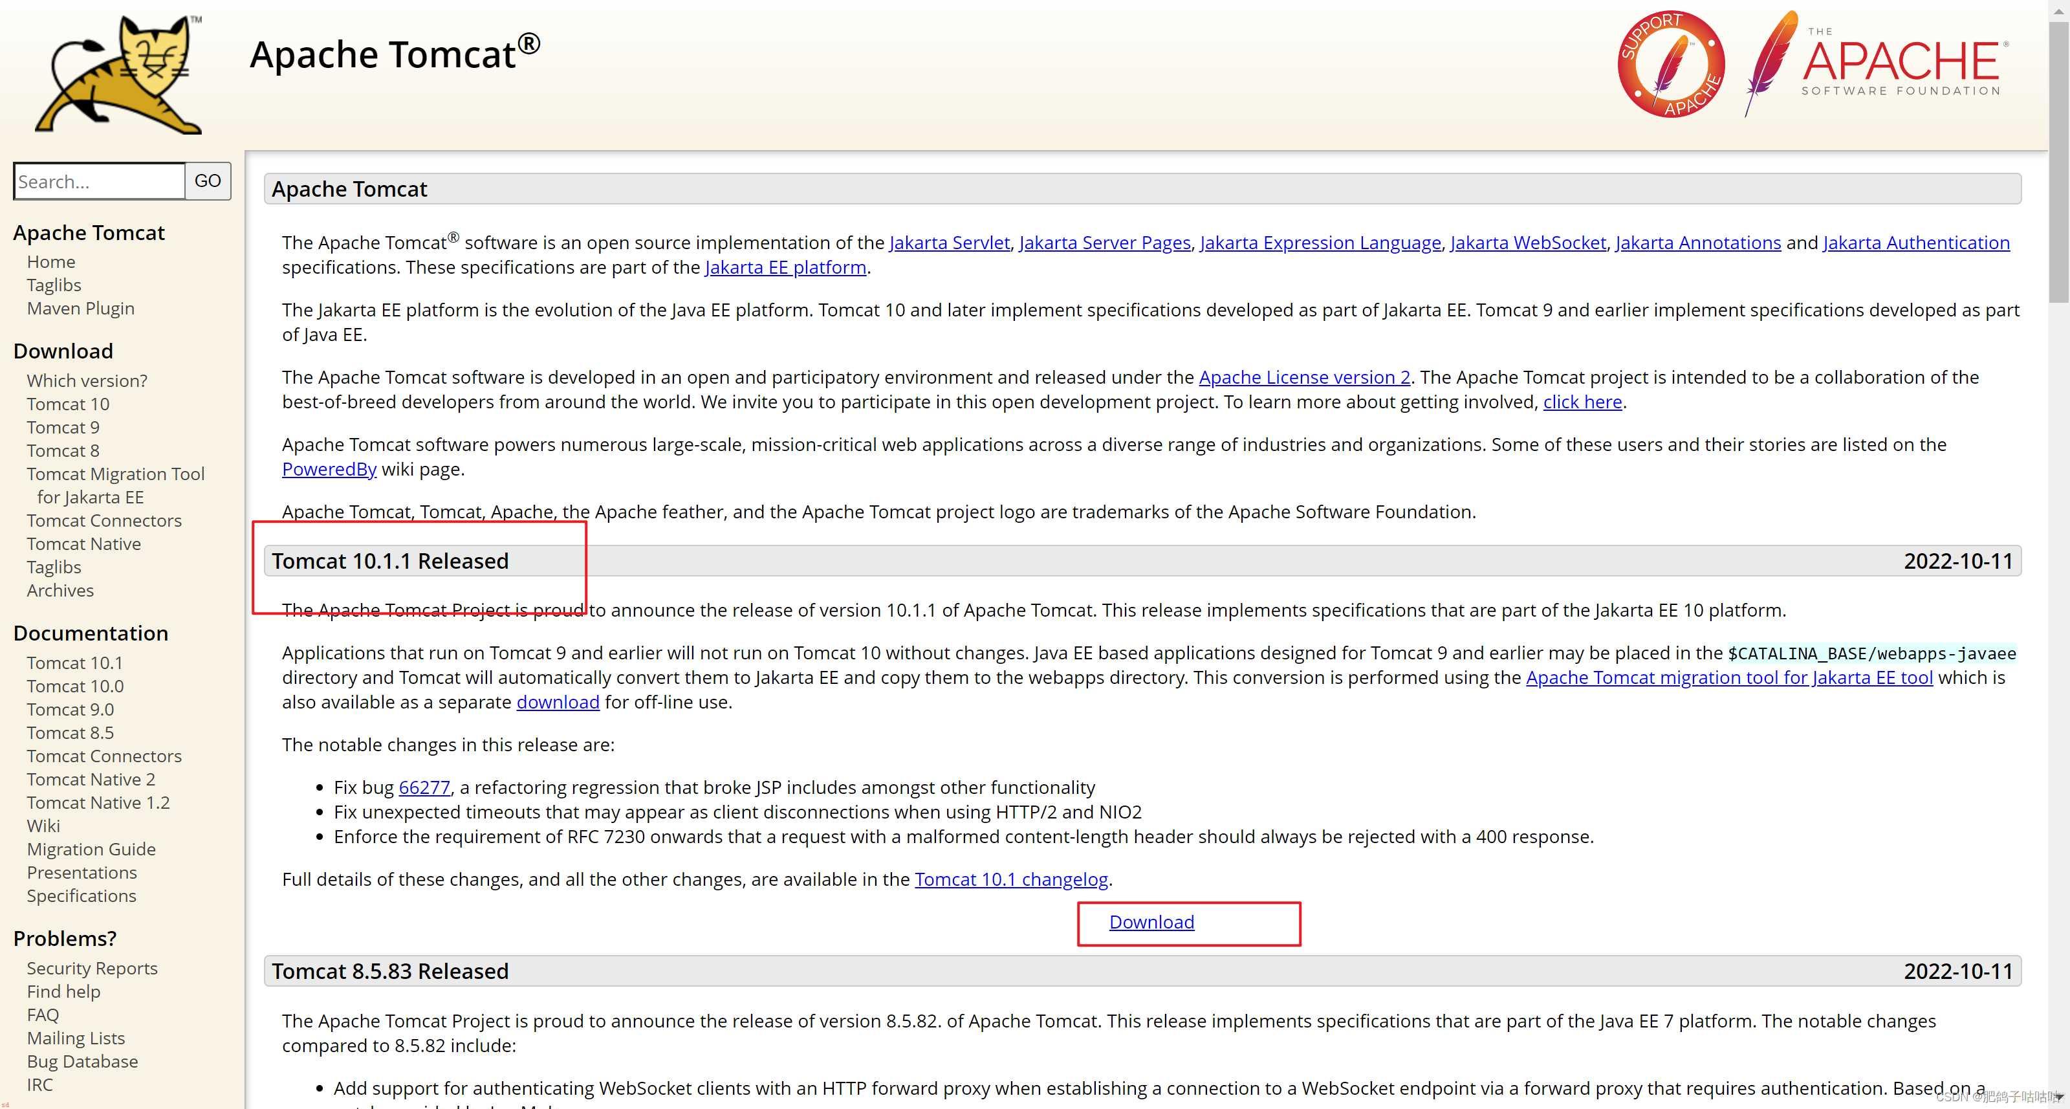Follow the Jakarta Servlet link

point(949,243)
